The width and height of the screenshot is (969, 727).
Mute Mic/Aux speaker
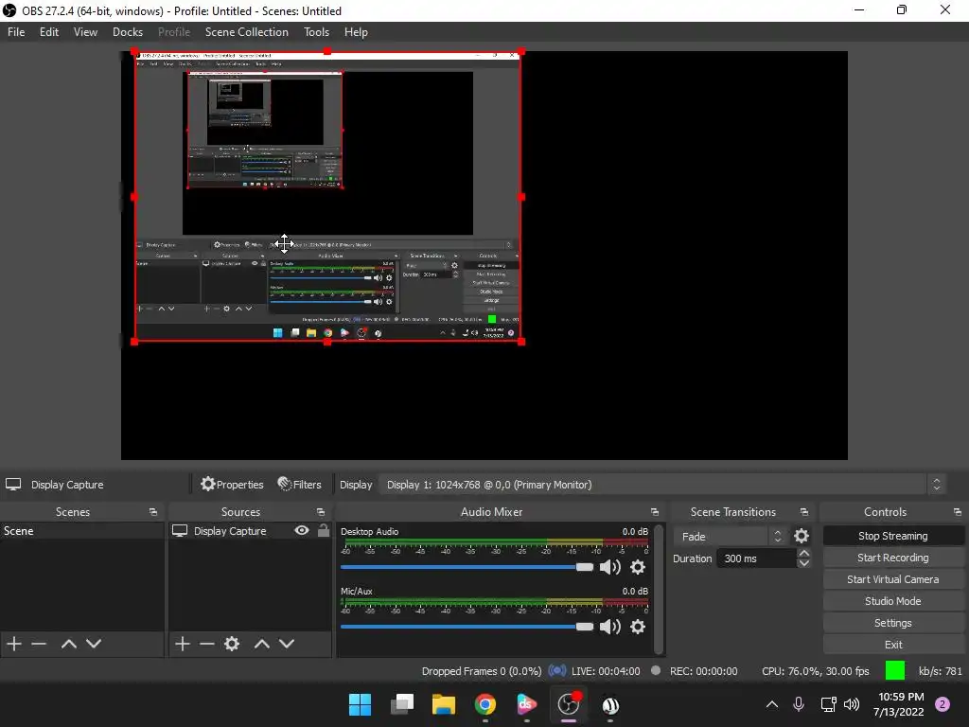point(610,627)
